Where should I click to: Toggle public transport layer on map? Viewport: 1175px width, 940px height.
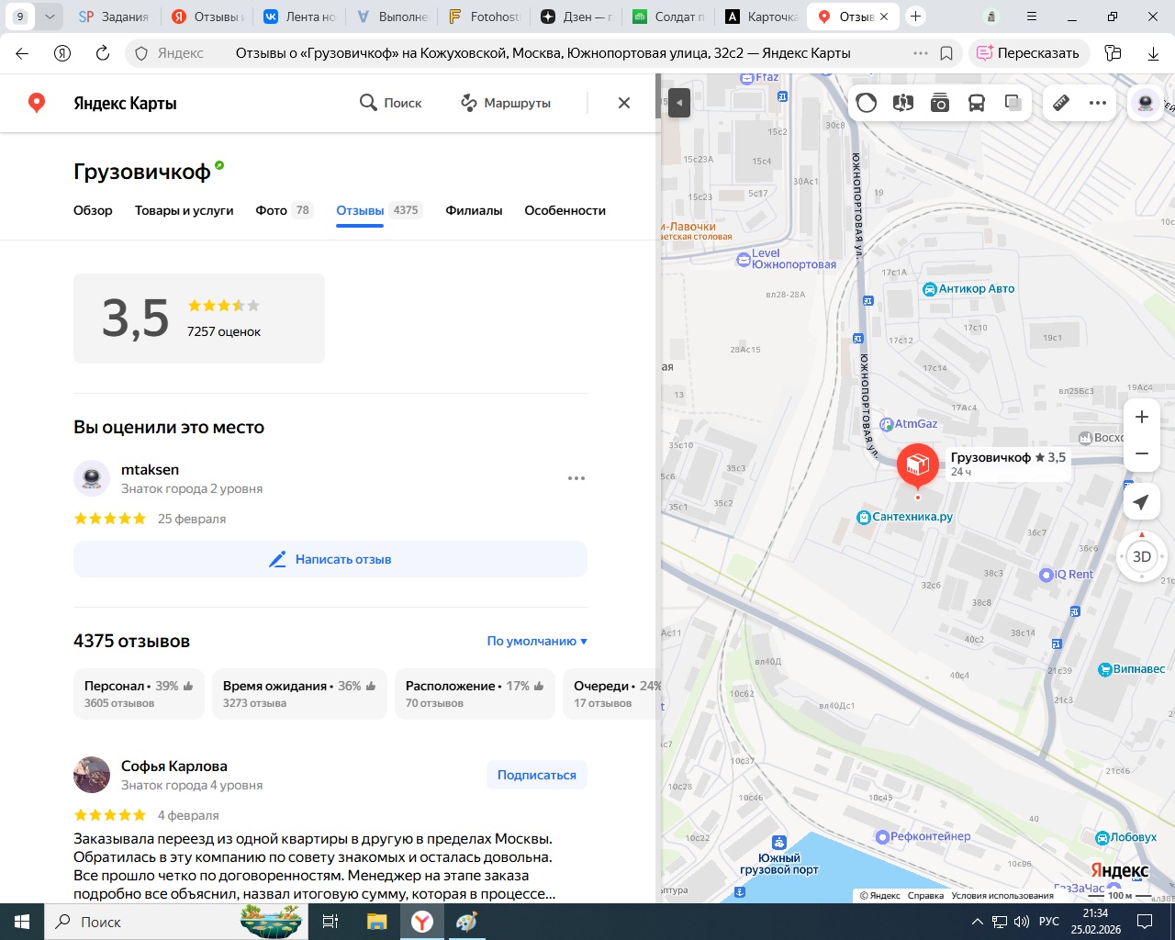pos(977,103)
